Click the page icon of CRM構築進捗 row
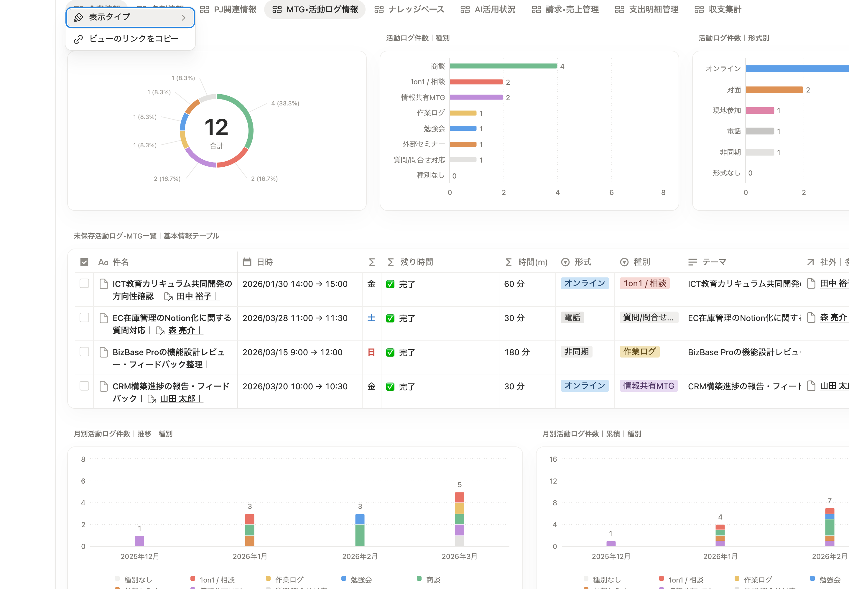 point(104,386)
